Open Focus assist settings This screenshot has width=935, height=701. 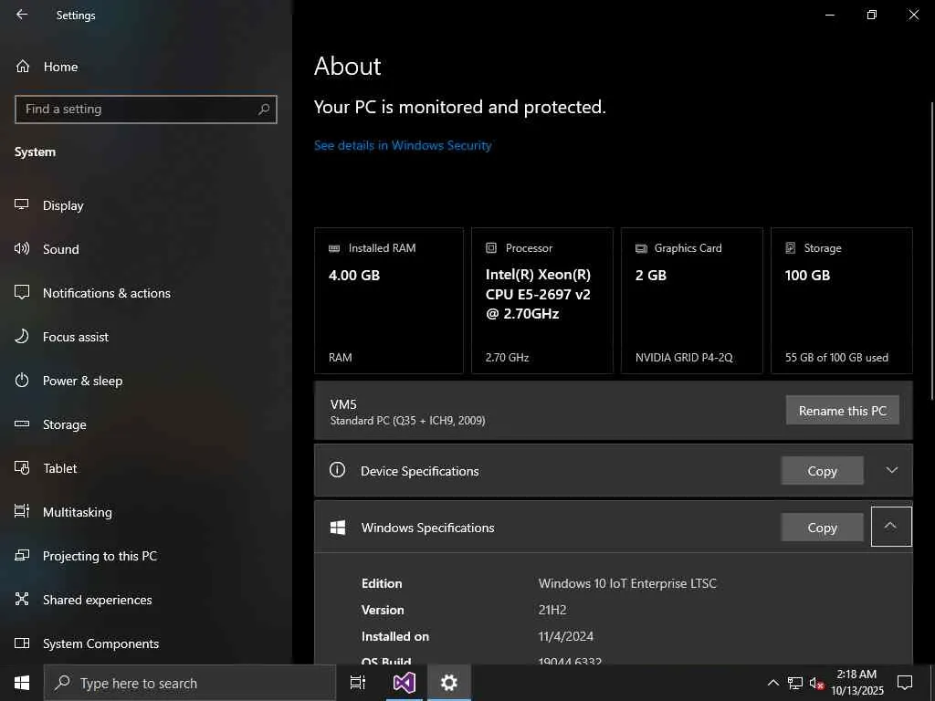146,337
